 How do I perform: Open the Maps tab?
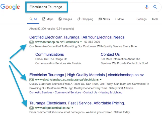[x=48, y=19]
